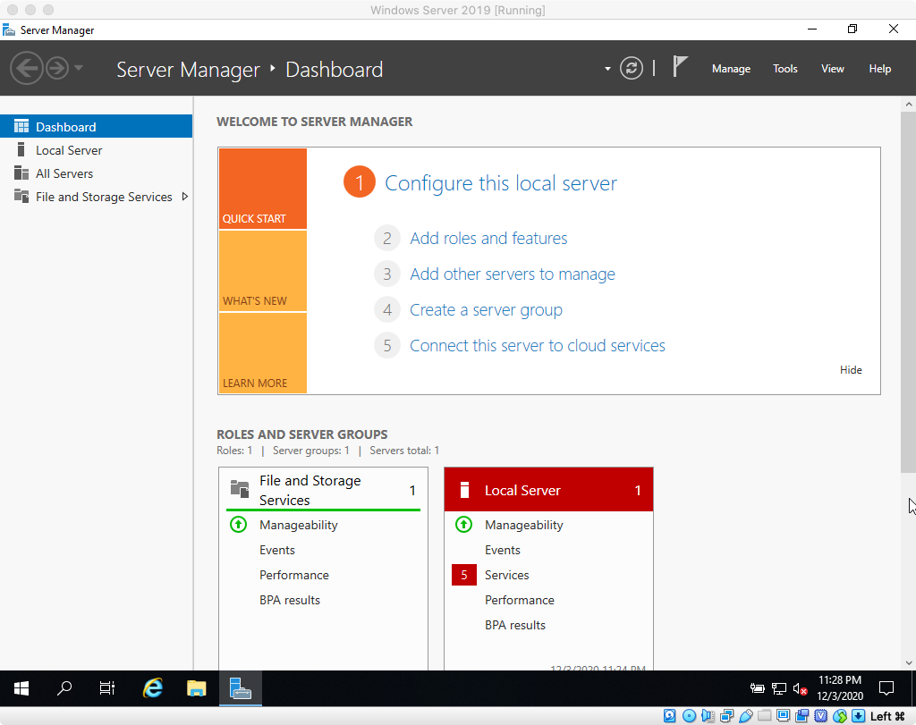
Task: Click Events under Local Server tile
Action: (x=503, y=550)
